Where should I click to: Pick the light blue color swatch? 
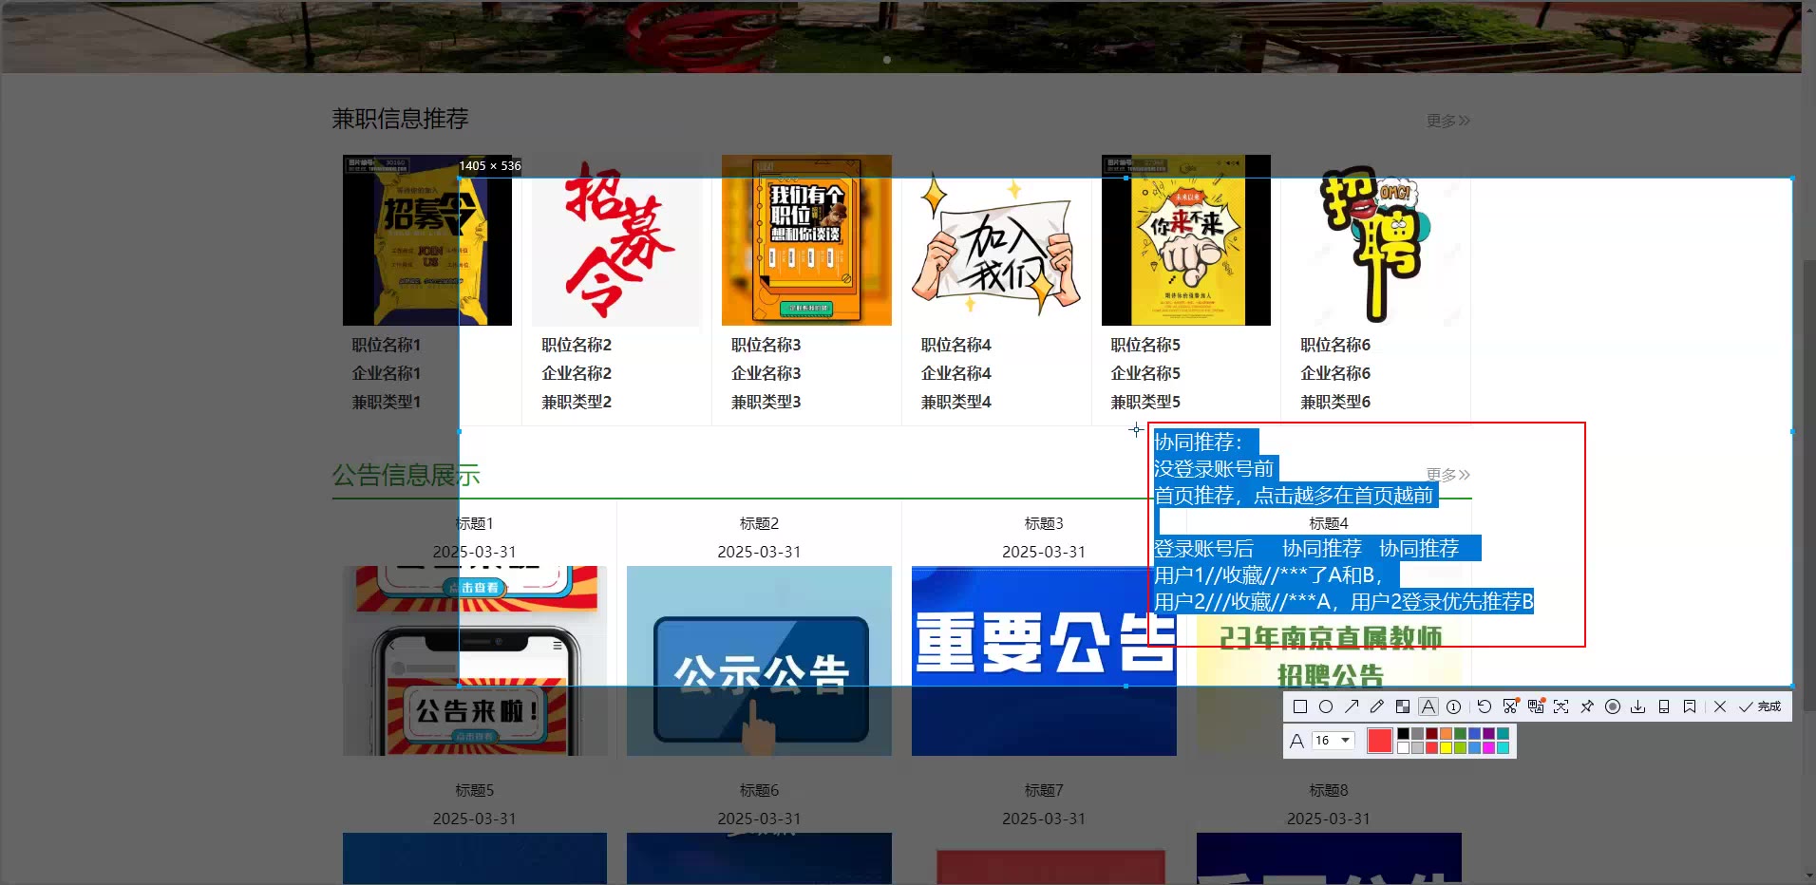[x=1474, y=748]
